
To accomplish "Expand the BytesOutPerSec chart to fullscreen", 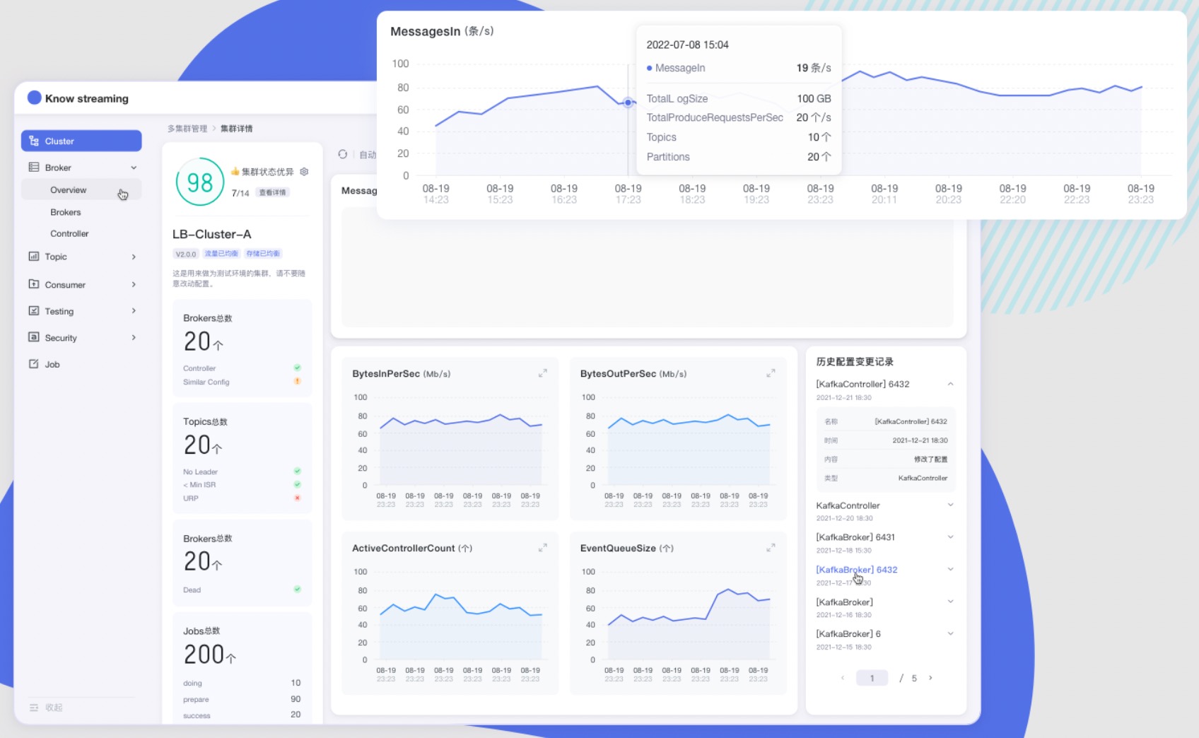I will (x=771, y=373).
